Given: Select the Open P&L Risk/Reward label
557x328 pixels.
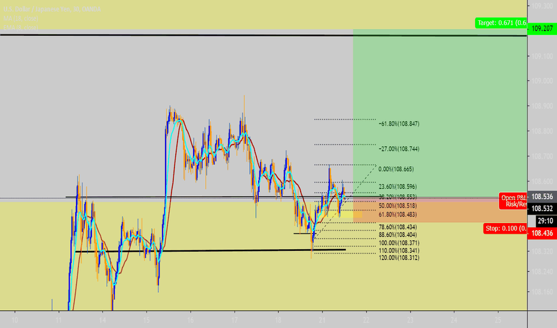Looking at the screenshot, I should point(513,201).
